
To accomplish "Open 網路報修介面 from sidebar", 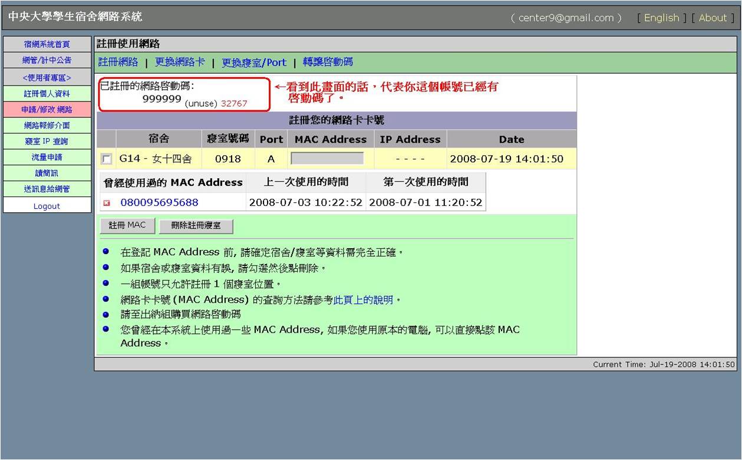I will 47,126.
